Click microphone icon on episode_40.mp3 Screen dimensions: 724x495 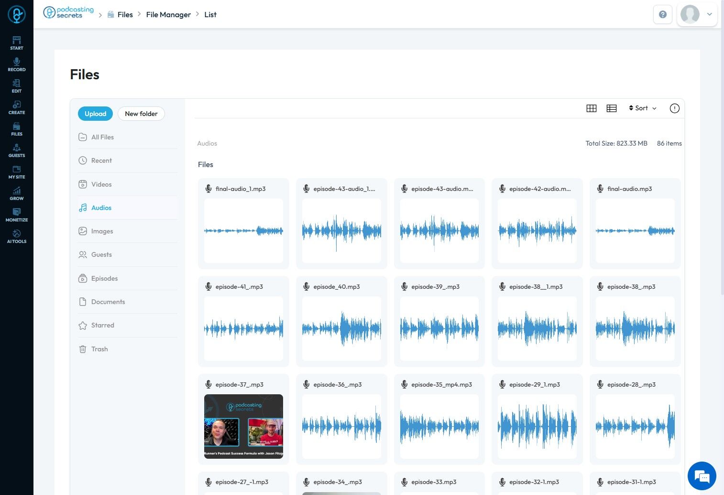[307, 286]
